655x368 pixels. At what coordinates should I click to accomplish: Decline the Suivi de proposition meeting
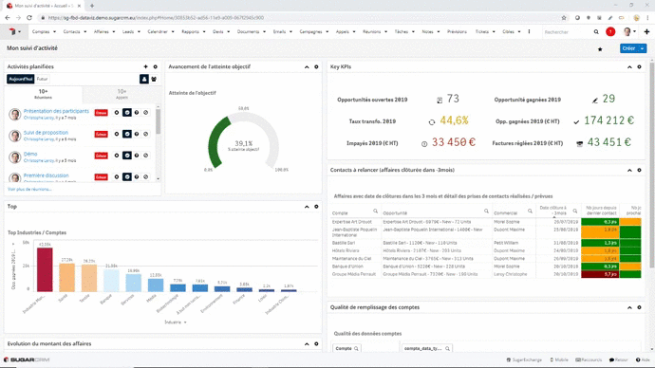(146, 134)
